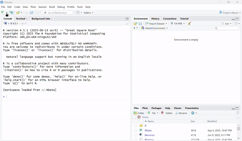Close the Terminal tab
The width and height of the screenshot is (242, 141).
pyautogui.click(x=27, y=19)
